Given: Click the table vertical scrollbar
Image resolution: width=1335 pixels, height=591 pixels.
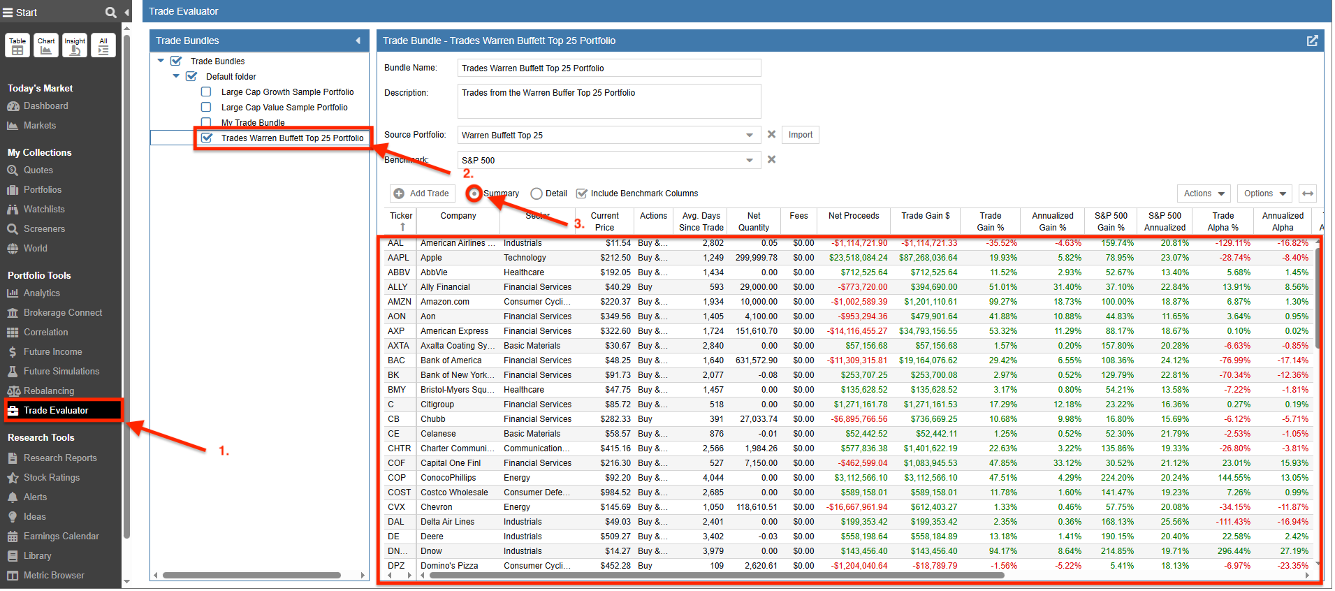Looking at the screenshot, I should tap(1318, 297).
